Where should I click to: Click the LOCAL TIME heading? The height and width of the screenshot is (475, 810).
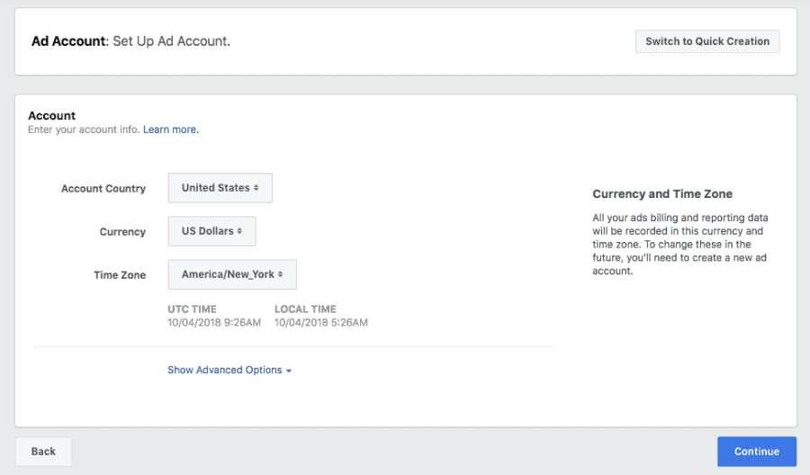coord(305,309)
